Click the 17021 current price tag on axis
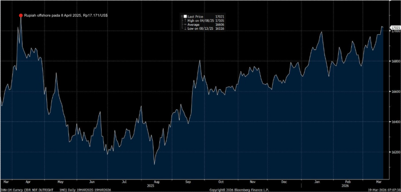The image size is (401, 192). tap(395, 28)
